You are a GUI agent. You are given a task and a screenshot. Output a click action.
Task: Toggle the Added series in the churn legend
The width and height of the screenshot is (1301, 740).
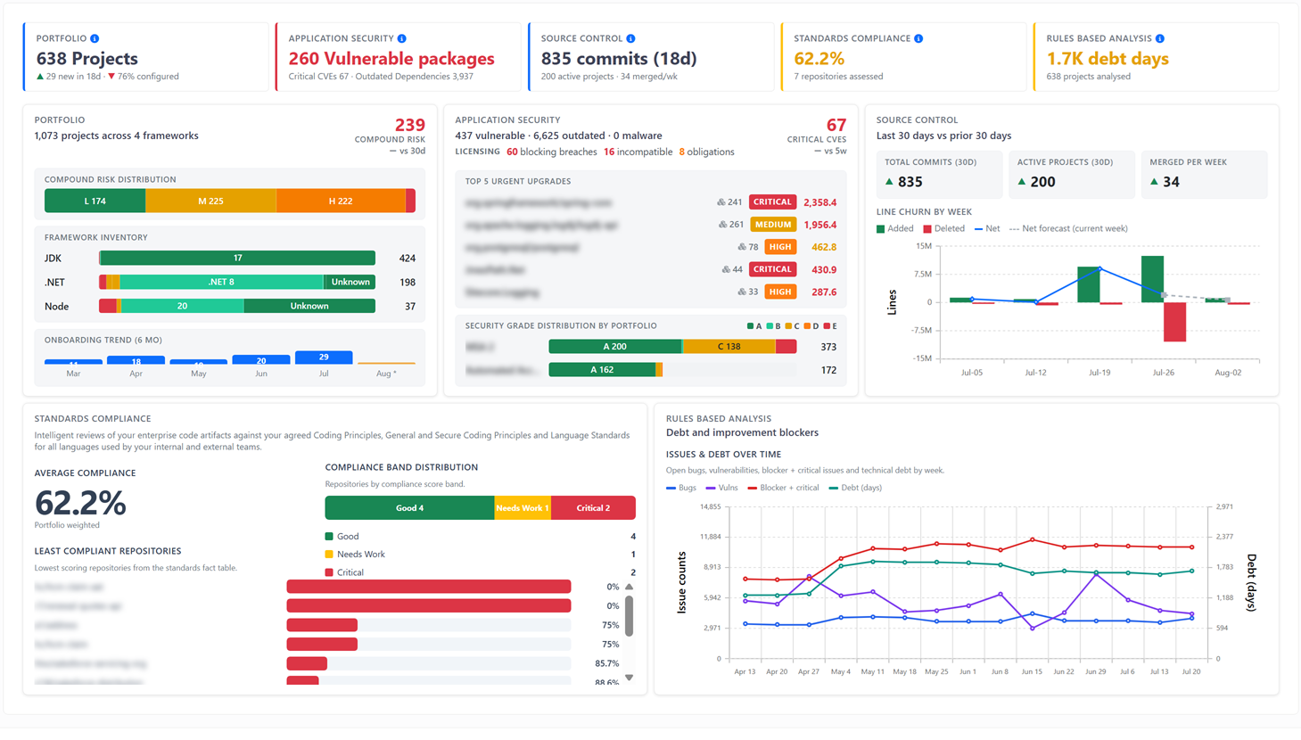tap(895, 229)
